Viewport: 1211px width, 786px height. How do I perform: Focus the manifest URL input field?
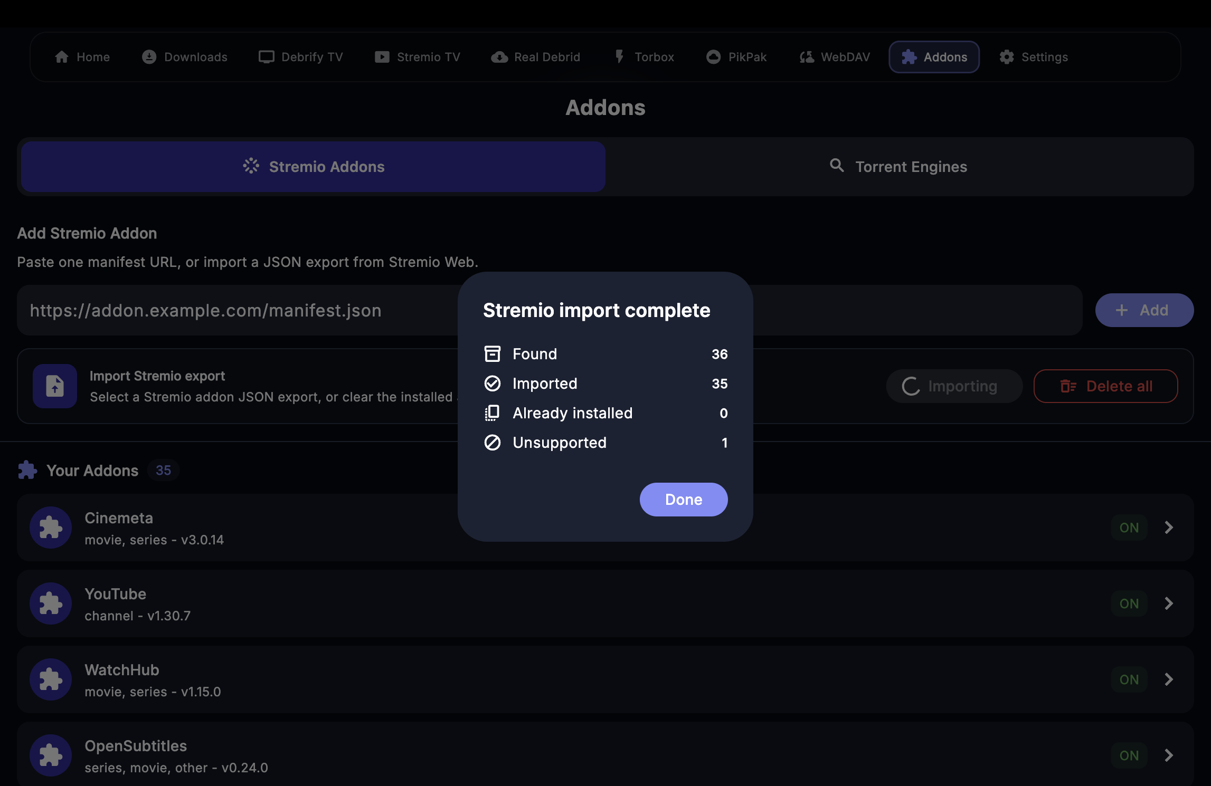[550, 310]
